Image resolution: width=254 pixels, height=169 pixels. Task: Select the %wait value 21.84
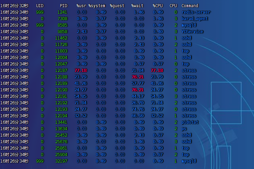pyautogui.click(x=138, y=71)
